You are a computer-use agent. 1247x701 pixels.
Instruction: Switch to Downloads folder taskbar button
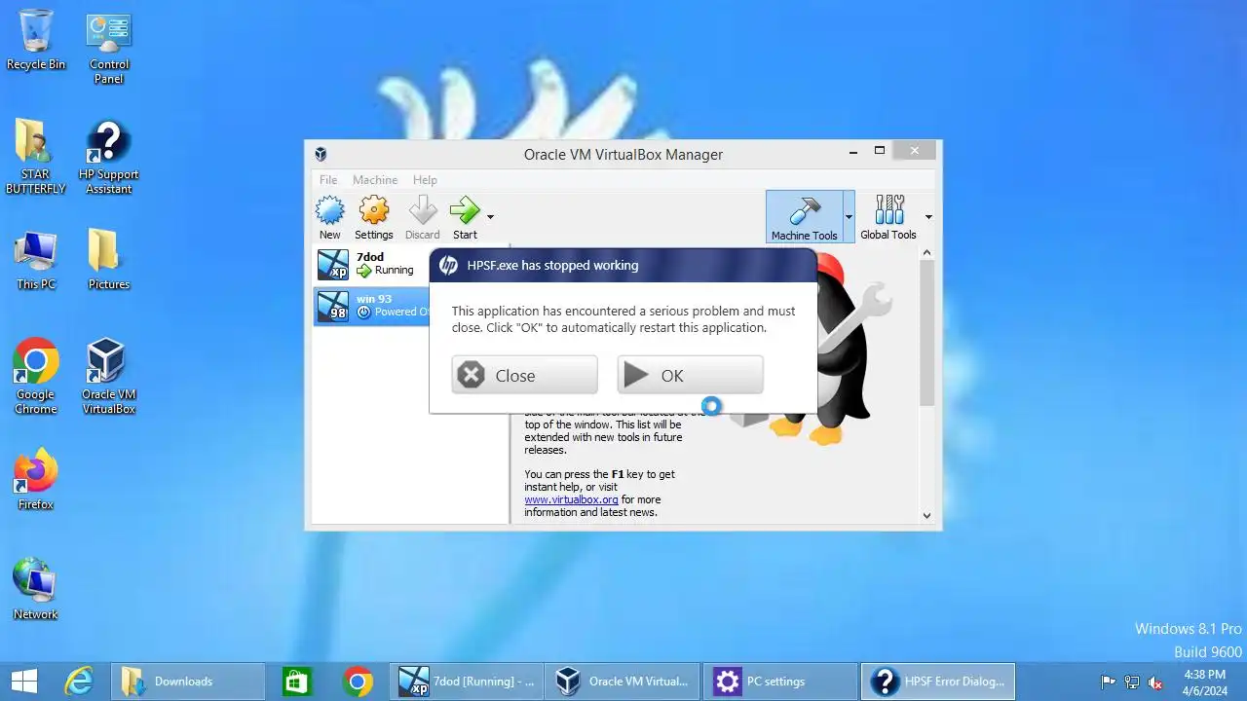[x=187, y=681]
